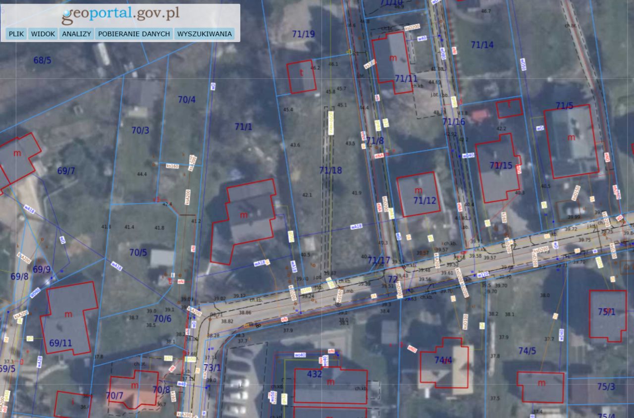The width and height of the screenshot is (634, 418).
Task: Select parcel label 71/8
Action: (x=375, y=141)
